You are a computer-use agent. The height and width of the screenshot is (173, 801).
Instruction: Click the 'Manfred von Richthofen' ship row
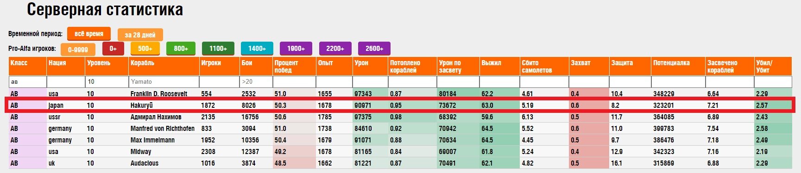(400, 129)
